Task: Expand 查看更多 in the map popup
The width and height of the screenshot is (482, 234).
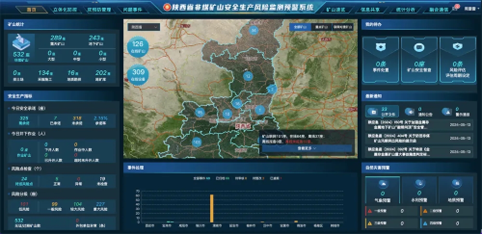Action: pos(307,149)
